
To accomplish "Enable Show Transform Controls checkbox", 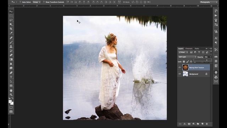I will [44, 2].
